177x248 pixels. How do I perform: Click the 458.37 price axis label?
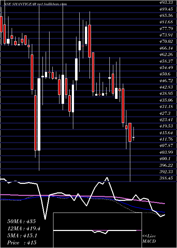(x=166, y=61)
